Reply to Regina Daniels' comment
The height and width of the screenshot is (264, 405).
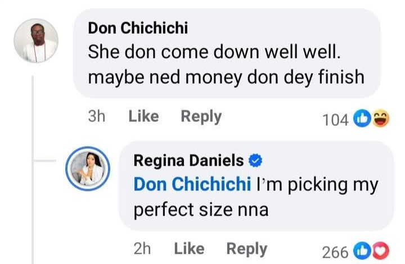click(246, 248)
